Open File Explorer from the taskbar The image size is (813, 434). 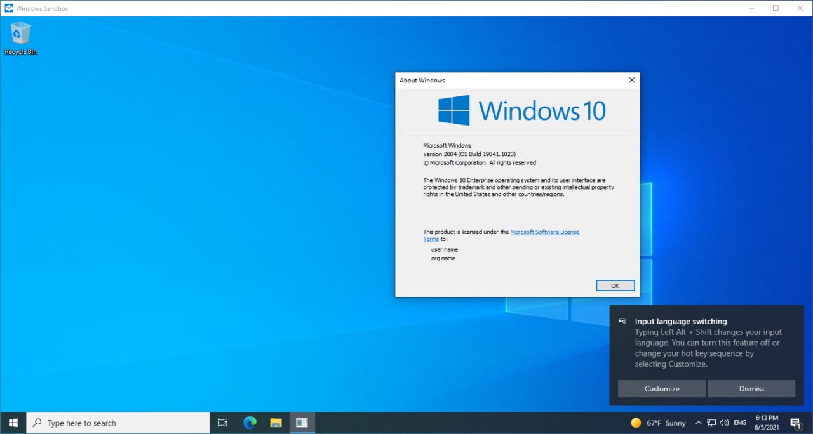pos(276,423)
